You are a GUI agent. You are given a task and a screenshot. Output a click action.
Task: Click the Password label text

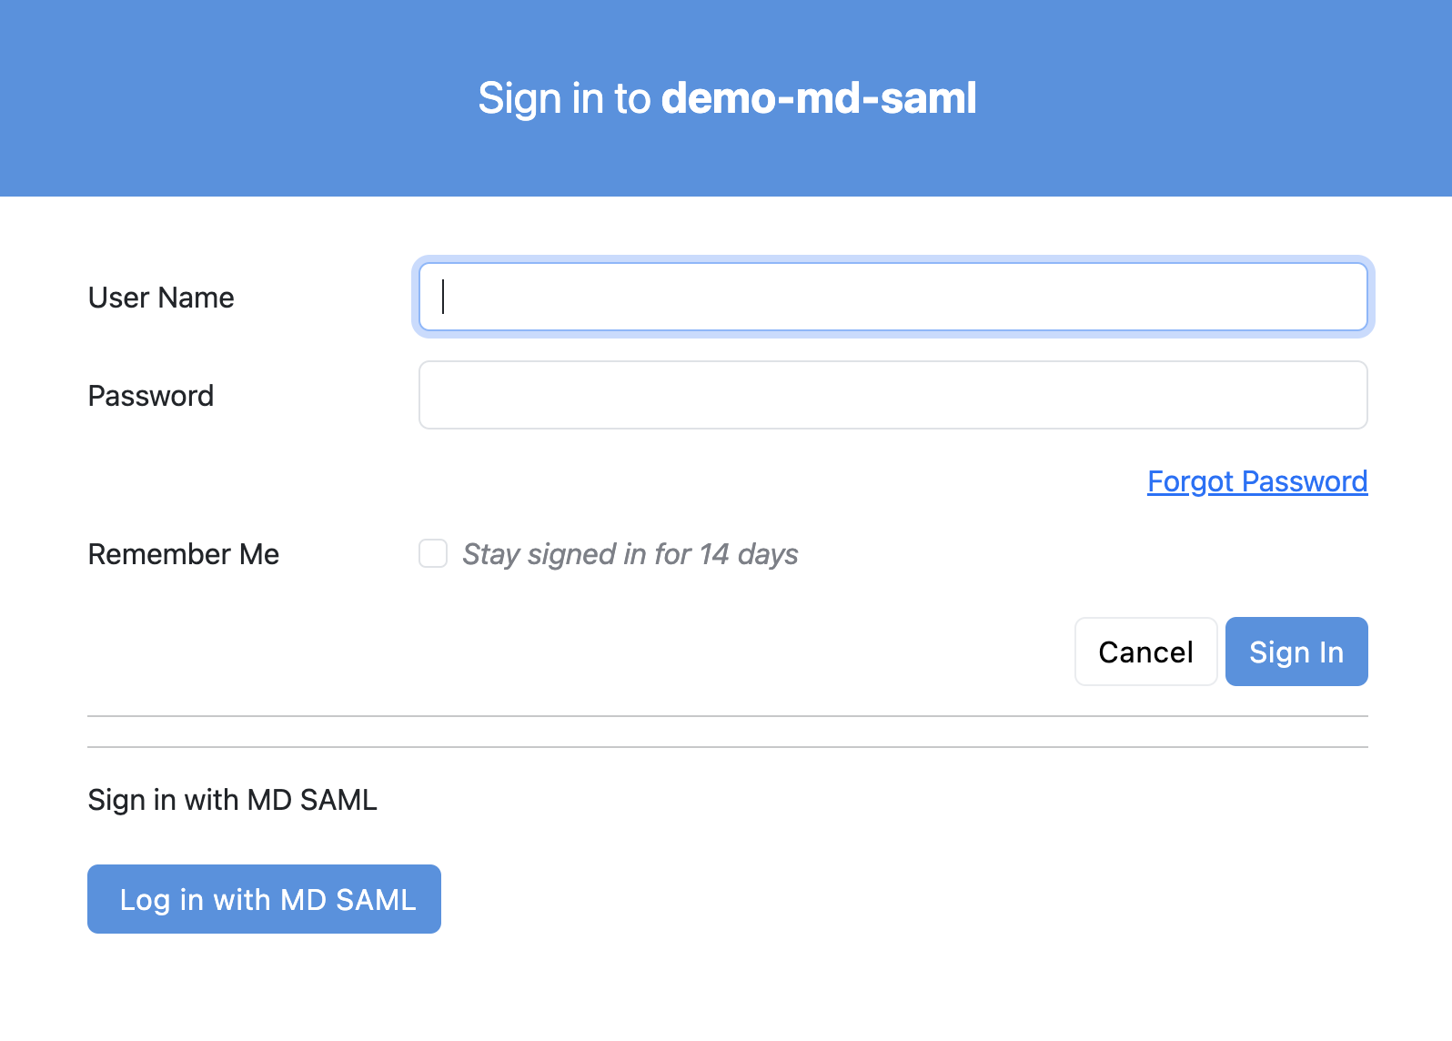151,396
